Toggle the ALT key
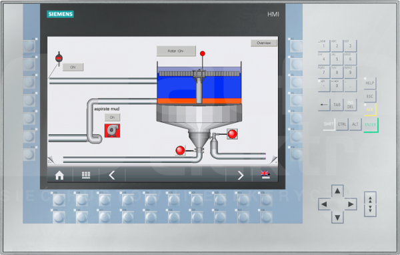The height and width of the screenshot is (255, 400). pyautogui.click(x=355, y=124)
